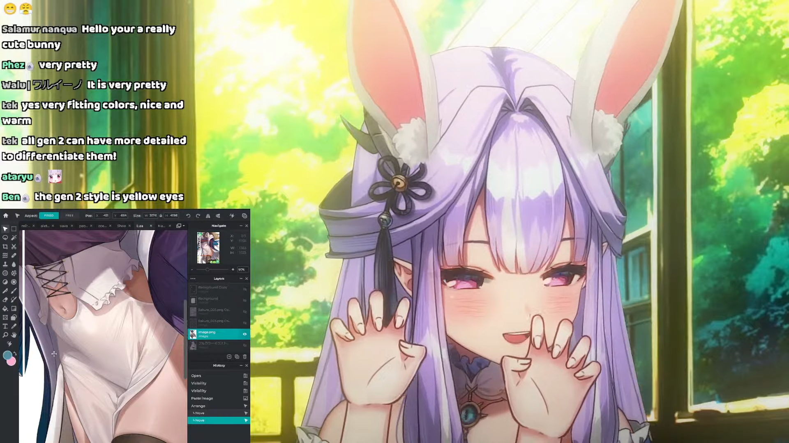Select the Open history step
The image size is (789, 443).
point(219,376)
